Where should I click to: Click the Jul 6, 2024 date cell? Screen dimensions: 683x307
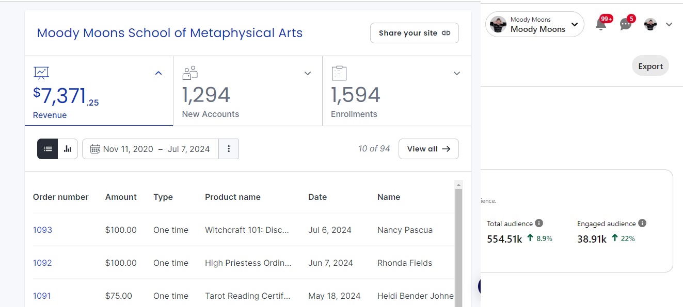point(330,230)
